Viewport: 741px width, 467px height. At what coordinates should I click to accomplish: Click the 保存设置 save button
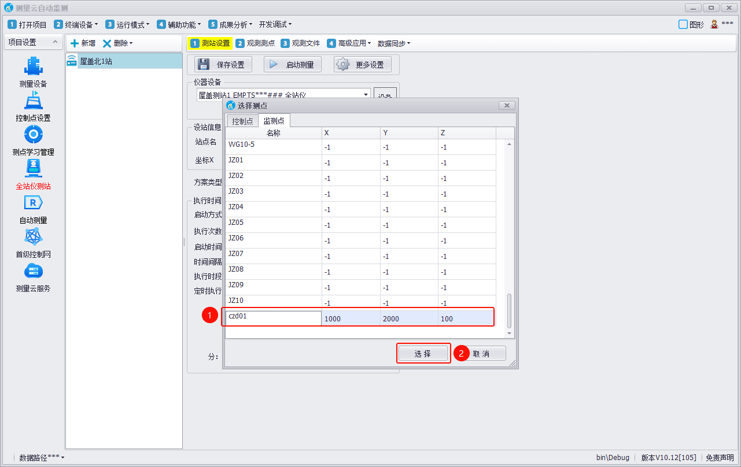223,65
